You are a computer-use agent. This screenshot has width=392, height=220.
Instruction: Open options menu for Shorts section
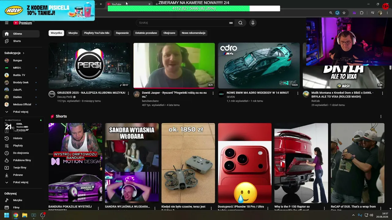(381, 116)
